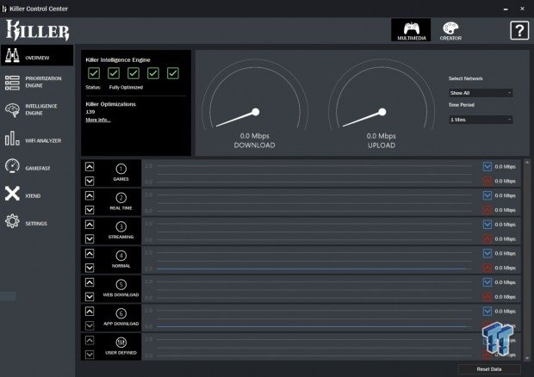The image size is (534, 377).
Task: Click scrollbar up arrow in category list
Action: [x=527, y=163]
